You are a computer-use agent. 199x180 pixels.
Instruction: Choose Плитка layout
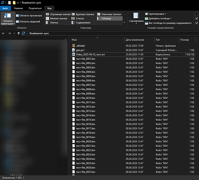(x=52, y=23)
